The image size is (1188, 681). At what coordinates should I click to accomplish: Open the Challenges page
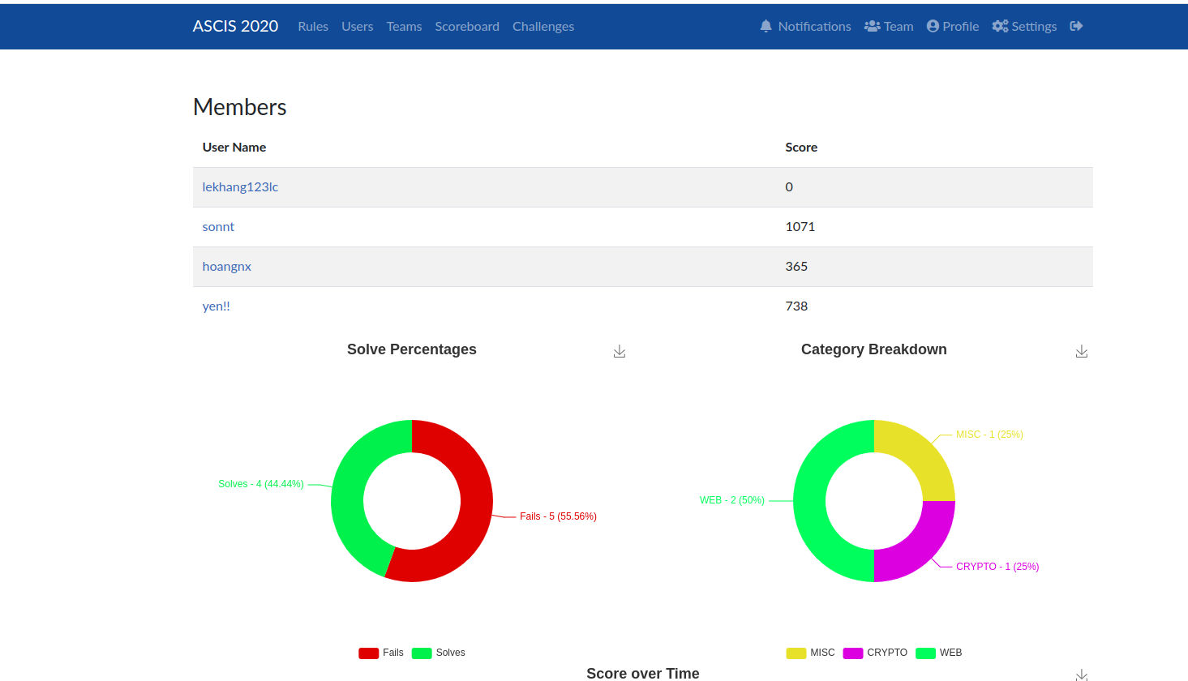[x=543, y=26]
